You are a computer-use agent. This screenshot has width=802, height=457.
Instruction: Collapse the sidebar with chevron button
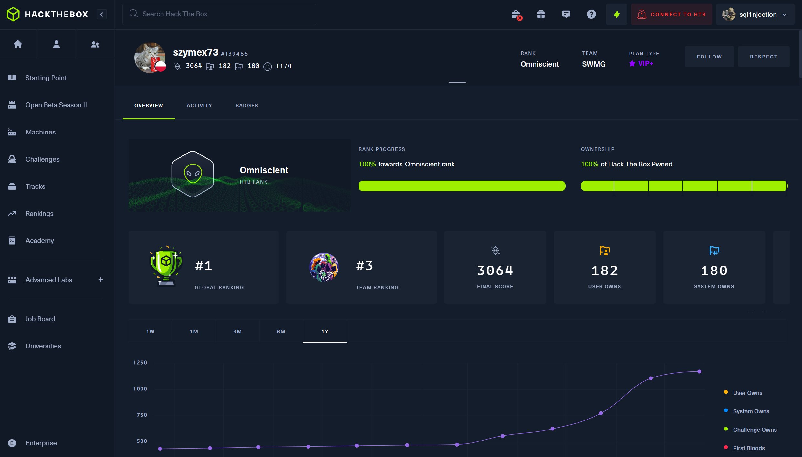[x=102, y=14]
